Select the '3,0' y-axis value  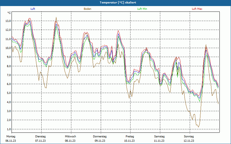[x=9, y=111]
